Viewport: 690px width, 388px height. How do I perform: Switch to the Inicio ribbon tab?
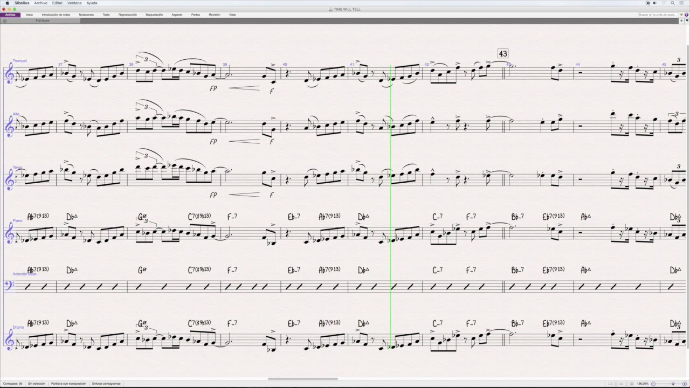(29, 15)
